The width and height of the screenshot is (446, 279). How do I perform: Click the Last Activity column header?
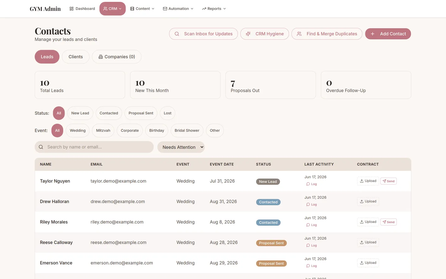point(319,164)
